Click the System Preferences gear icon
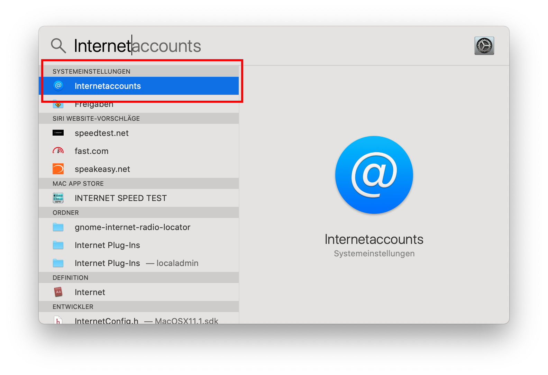Viewport: 548px width, 375px height. pos(484,46)
